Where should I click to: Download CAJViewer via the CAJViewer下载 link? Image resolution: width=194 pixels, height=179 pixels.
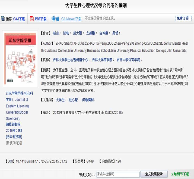[x=71, y=19]
